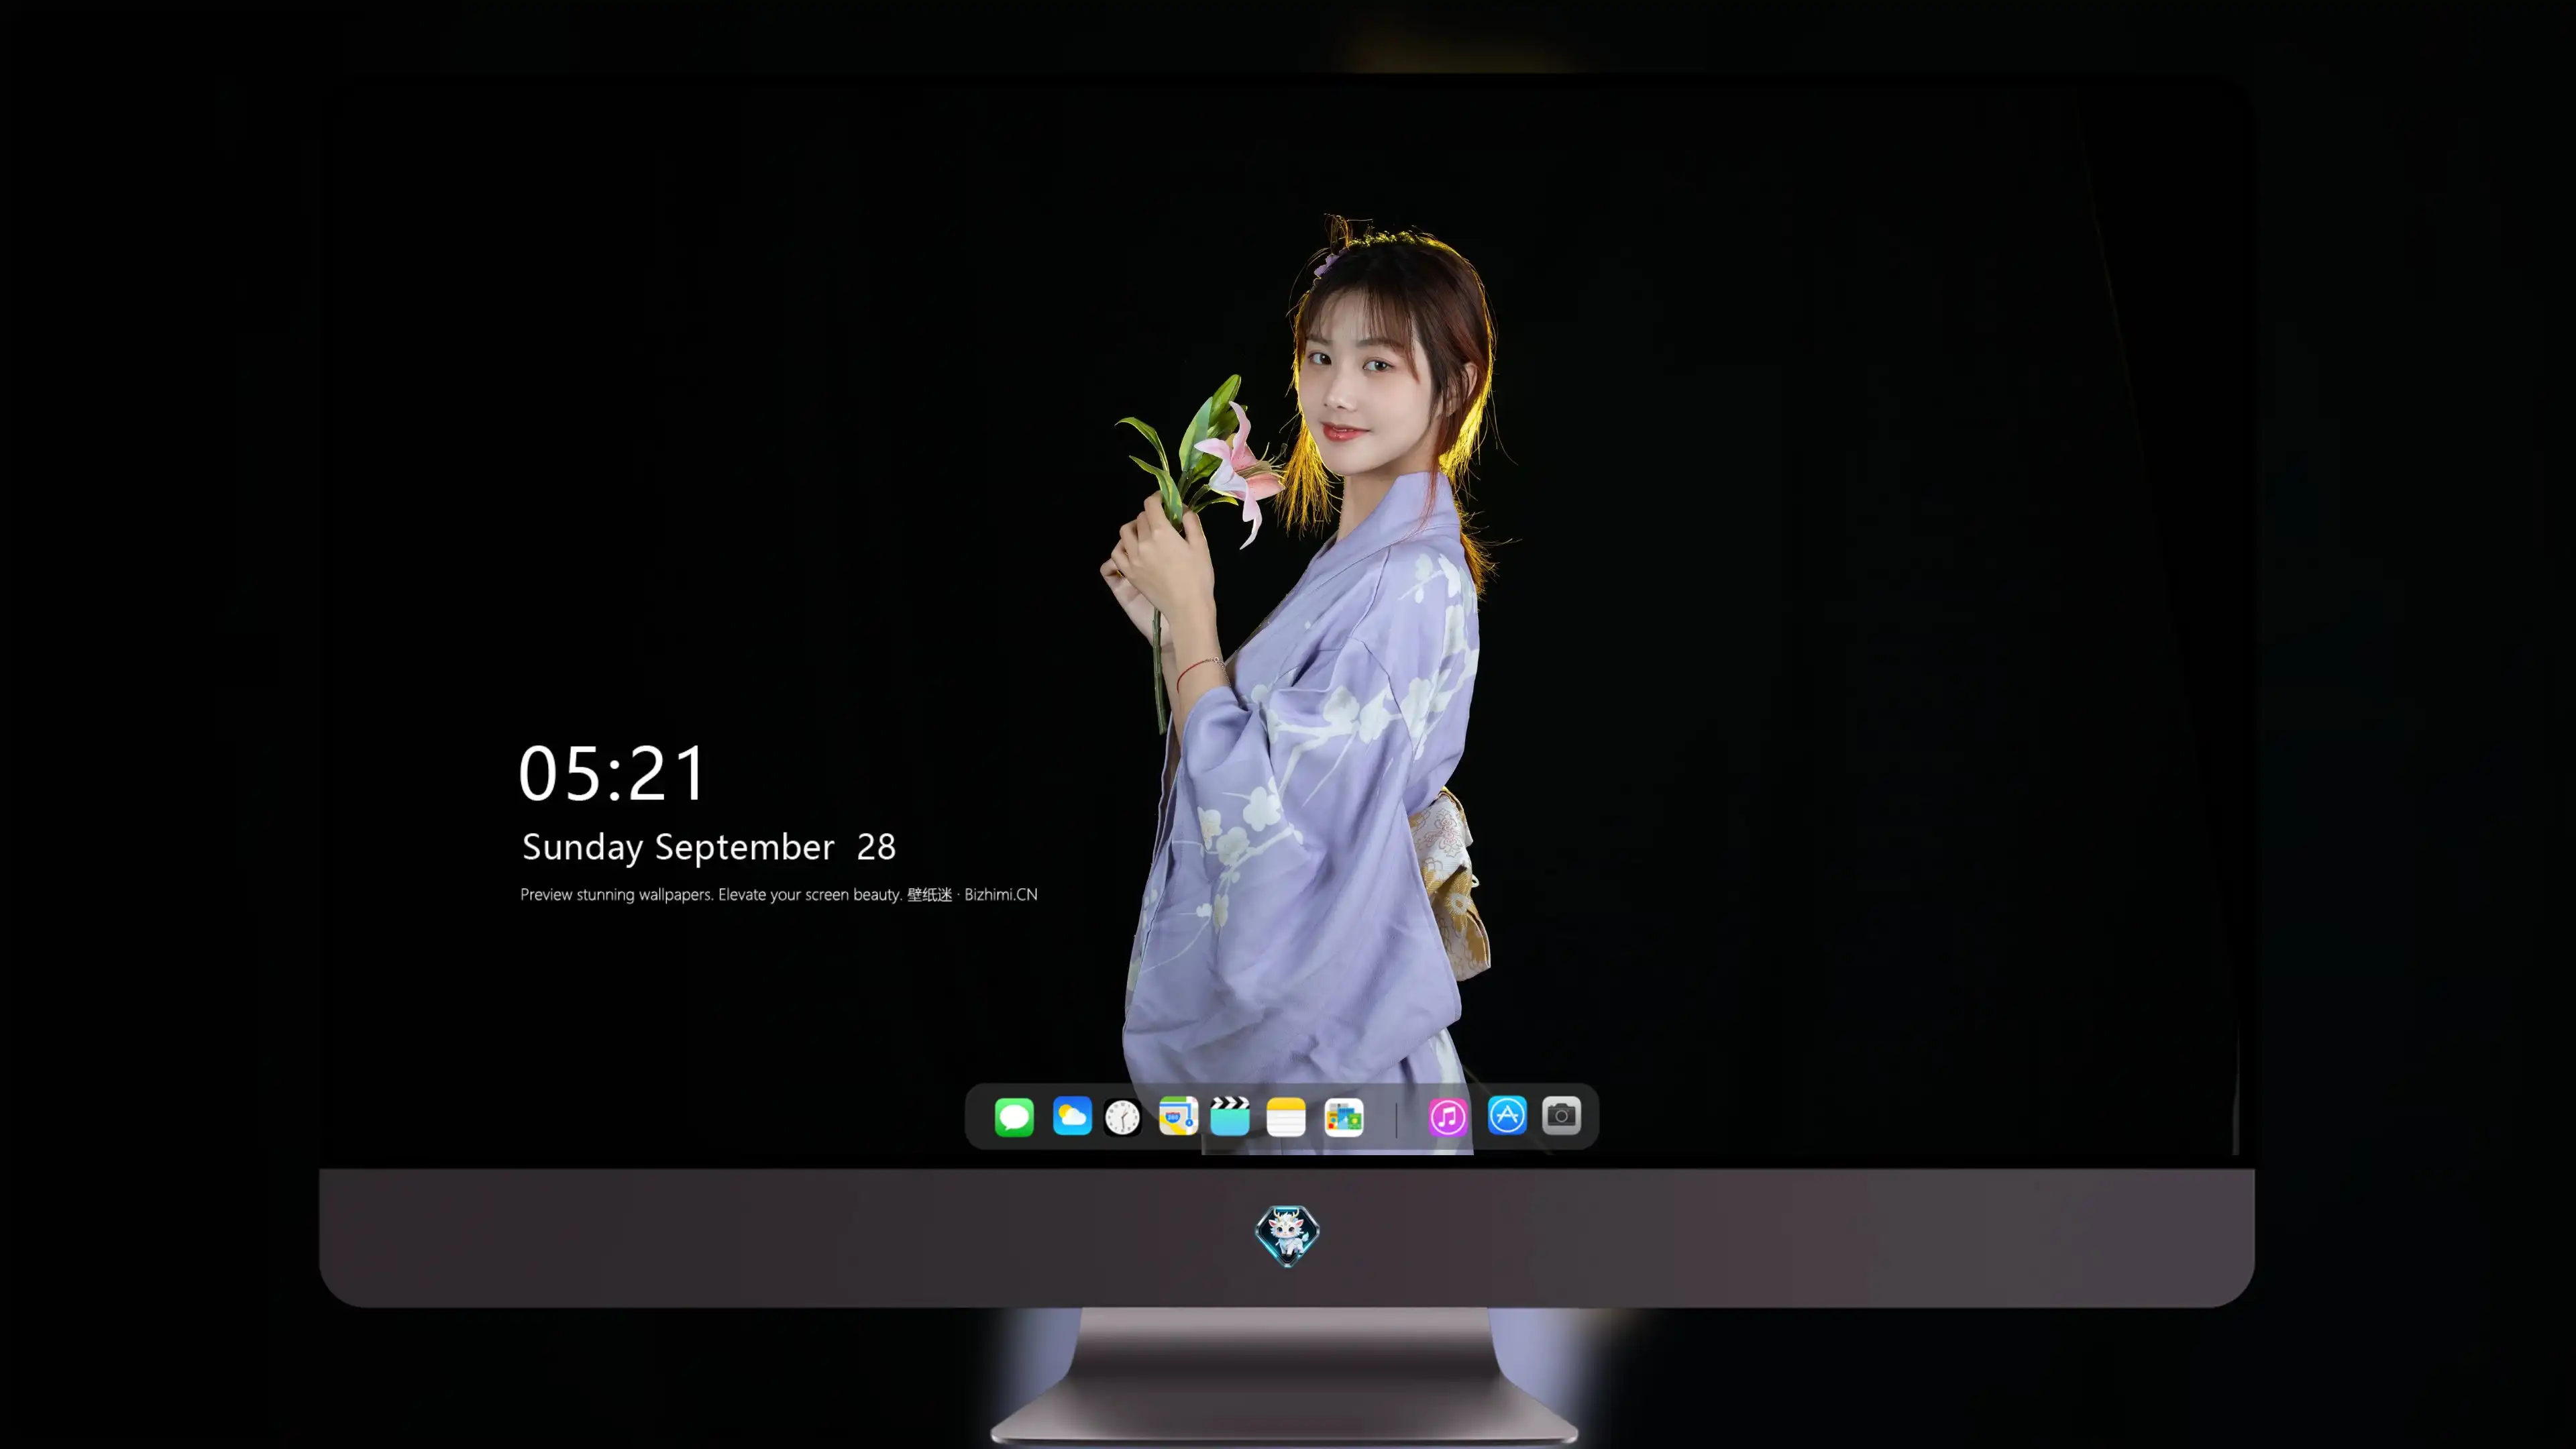Open the blue App Store icon

click(x=1507, y=1116)
